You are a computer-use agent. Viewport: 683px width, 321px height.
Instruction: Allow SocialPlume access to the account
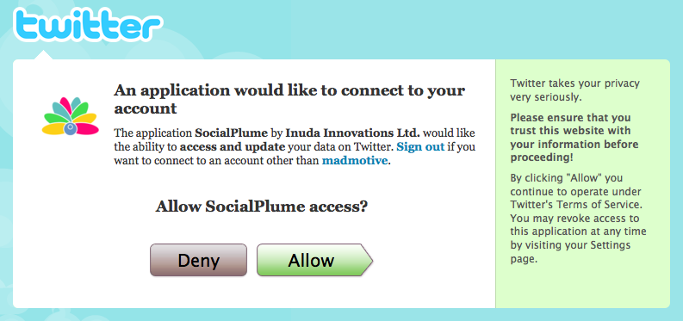tap(314, 260)
